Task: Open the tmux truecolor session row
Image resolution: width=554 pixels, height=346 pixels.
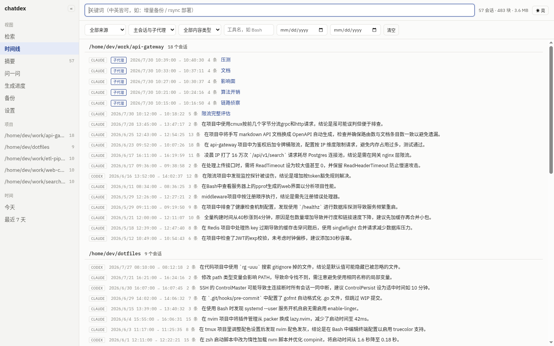Action: pyautogui.click(x=314, y=329)
